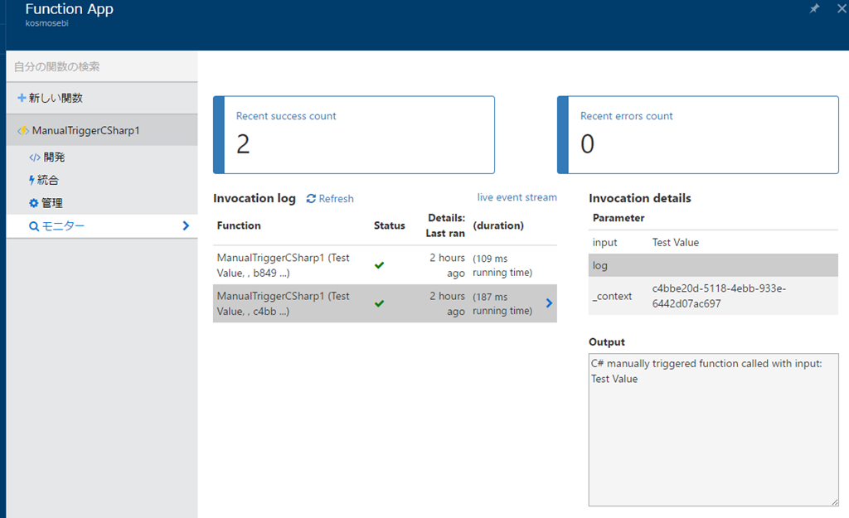Click the magnifier icon beside モニター
The width and height of the screenshot is (849, 518).
[x=34, y=226]
